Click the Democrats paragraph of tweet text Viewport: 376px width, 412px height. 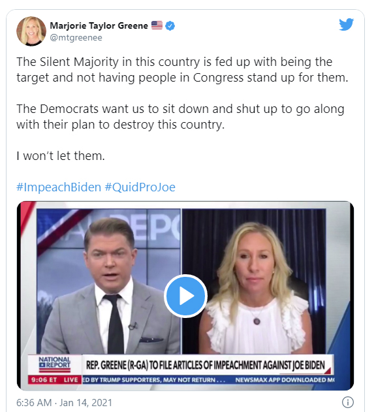[180, 117]
